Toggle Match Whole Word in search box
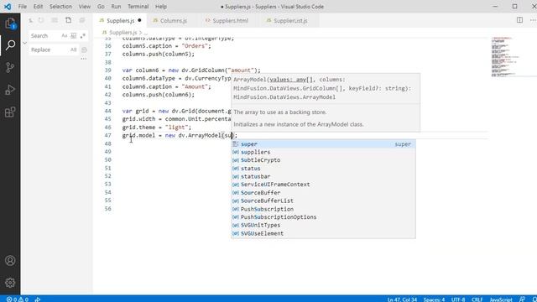 click(x=73, y=35)
